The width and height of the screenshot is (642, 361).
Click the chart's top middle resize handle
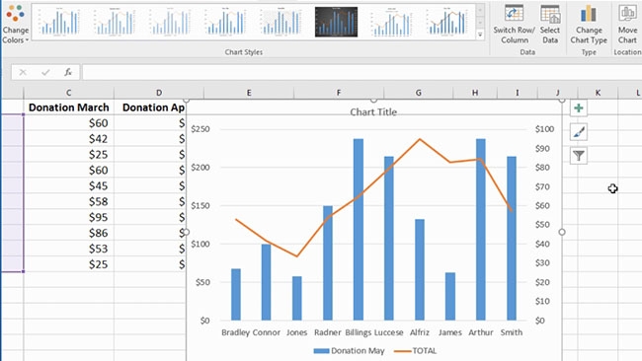coord(373,100)
